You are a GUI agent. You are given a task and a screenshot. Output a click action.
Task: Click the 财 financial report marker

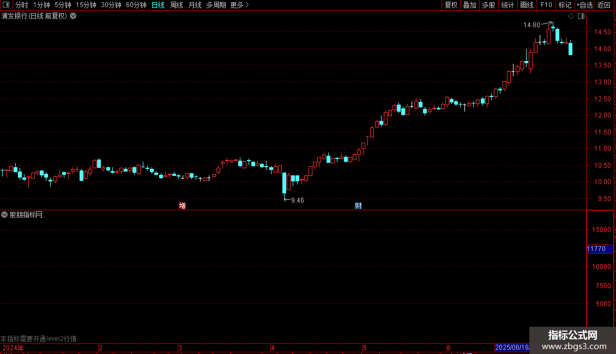358,206
